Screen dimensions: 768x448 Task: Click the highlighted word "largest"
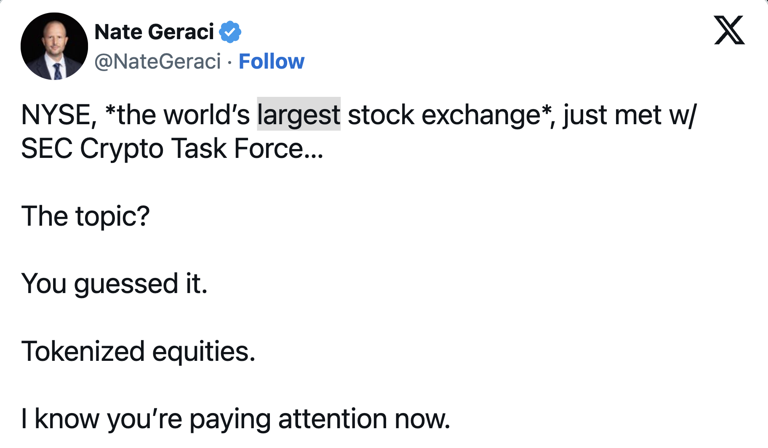(299, 115)
